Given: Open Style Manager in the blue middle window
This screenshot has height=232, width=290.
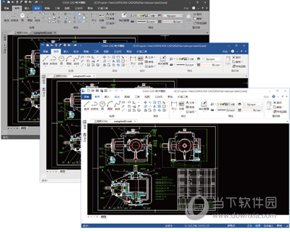Looking at the screenshot, I should (163, 60).
